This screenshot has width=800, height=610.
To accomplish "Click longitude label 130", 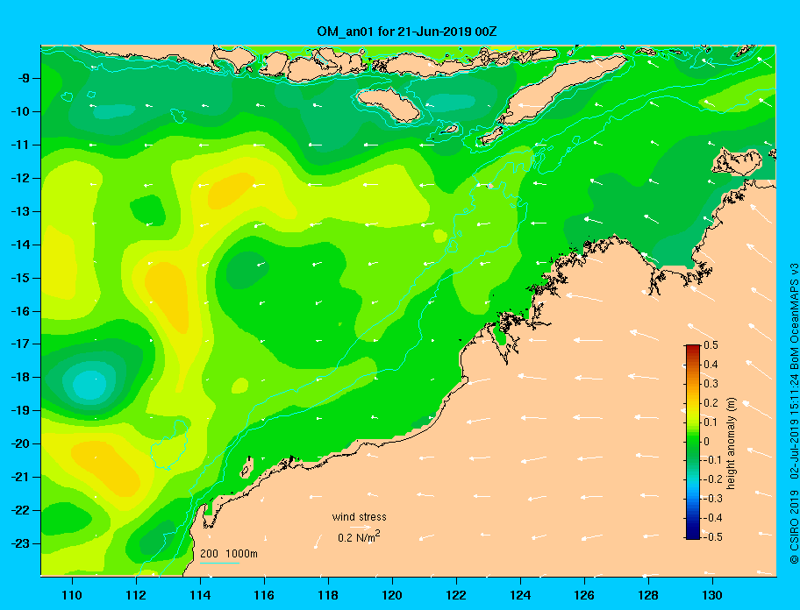I will 712,595.
